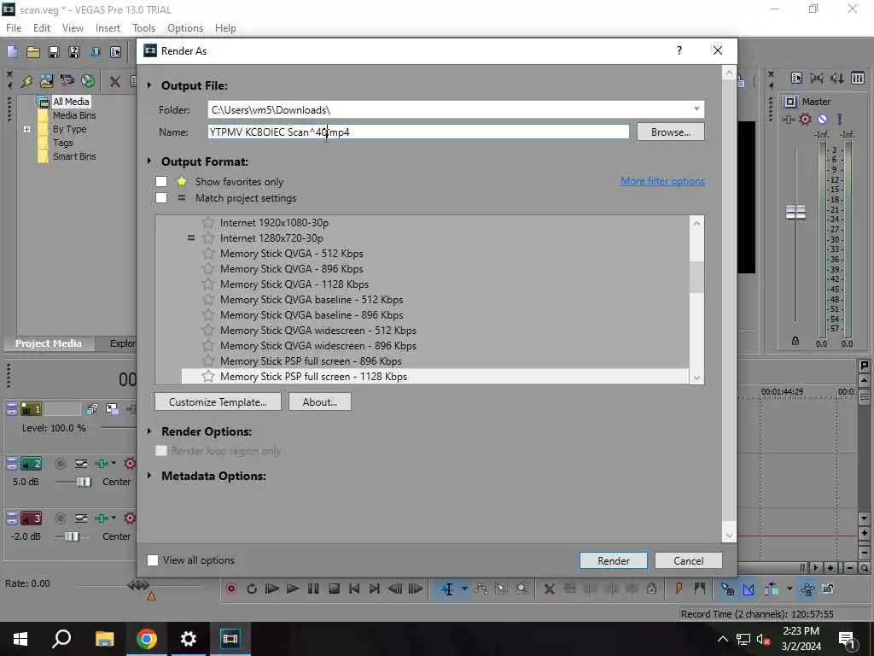
Task: Collapse the Output File section arrow
Action: tap(149, 85)
